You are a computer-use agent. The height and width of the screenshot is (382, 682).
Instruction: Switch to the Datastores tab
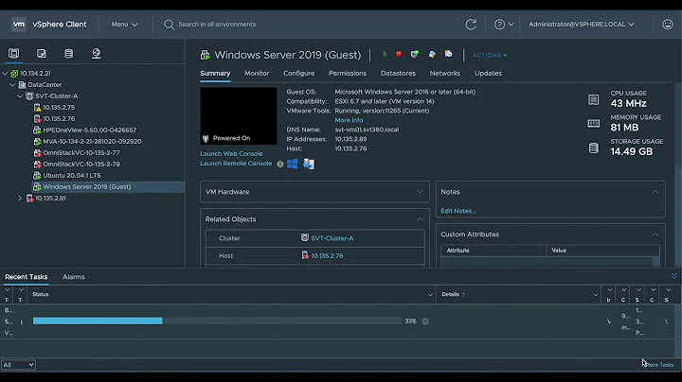pyautogui.click(x=398, y=74)
